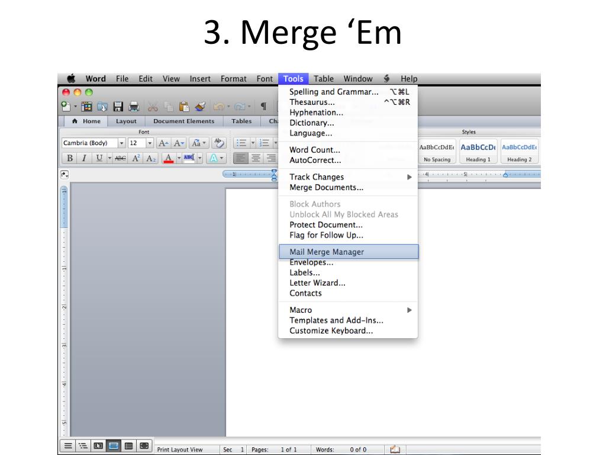The image size is (606, 455).
Task: Toggle Bold formatting
Action: (x=70, y=158)
